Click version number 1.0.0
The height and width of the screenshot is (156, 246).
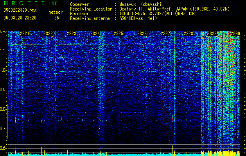[53, 4]
